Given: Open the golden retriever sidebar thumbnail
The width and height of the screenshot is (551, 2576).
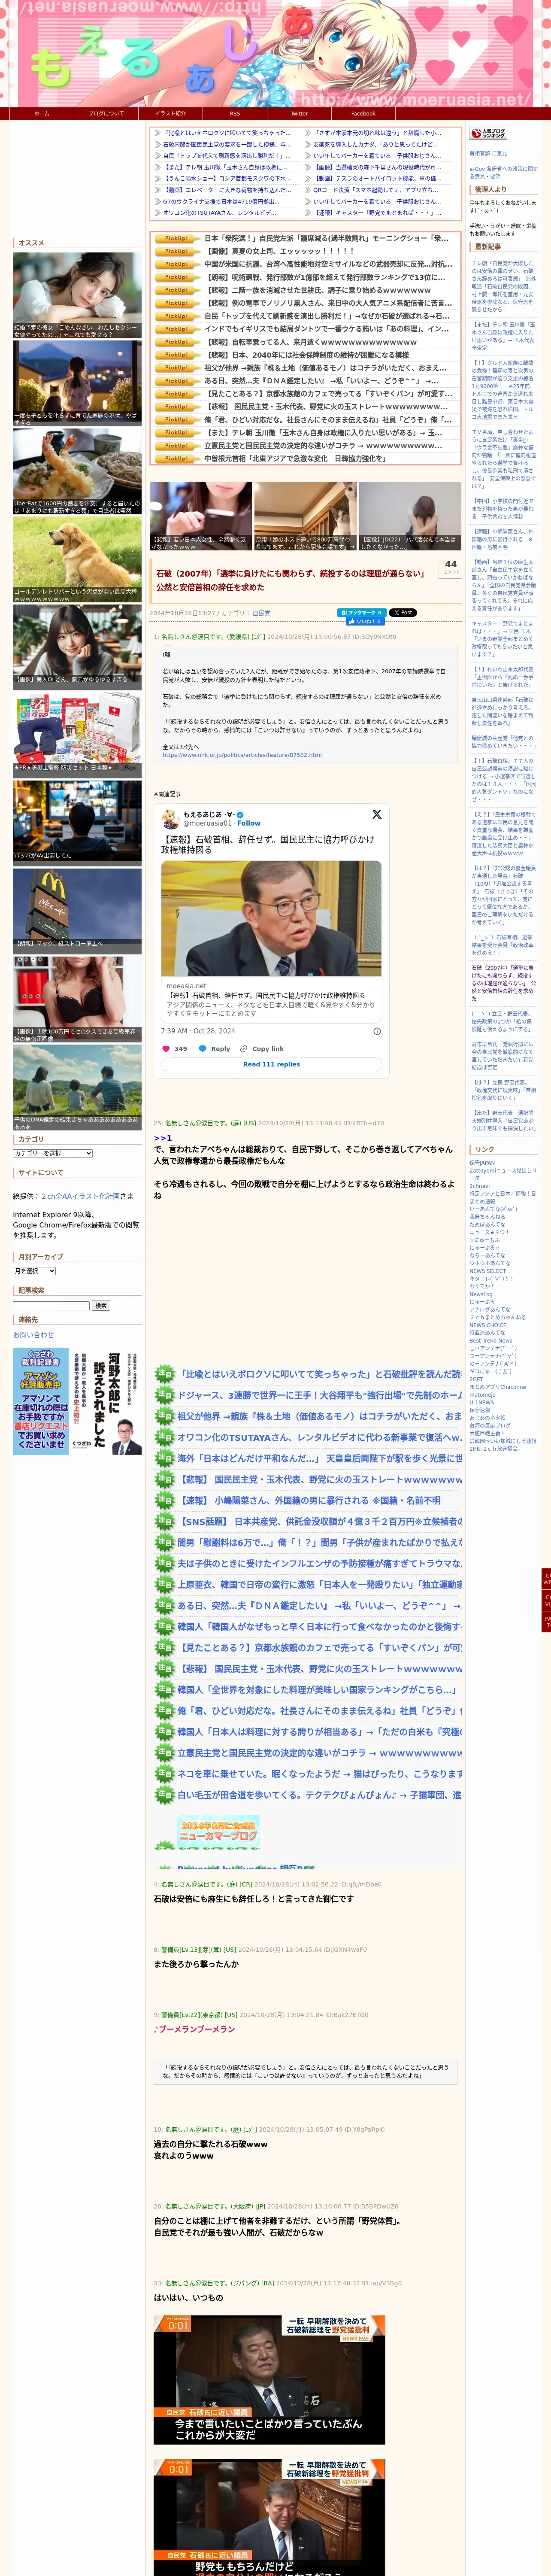Looking at the screenshot, I should 77,560.
